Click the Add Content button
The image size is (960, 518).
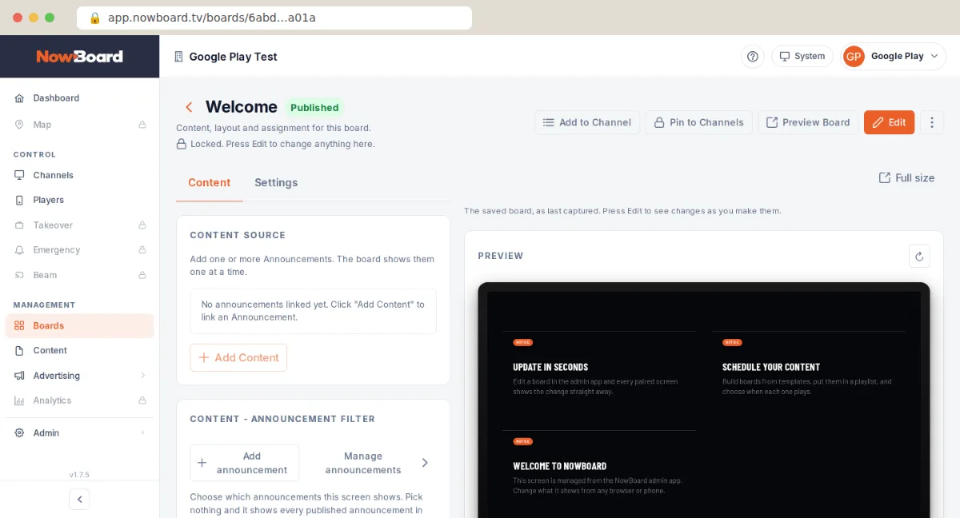[238, 357]
